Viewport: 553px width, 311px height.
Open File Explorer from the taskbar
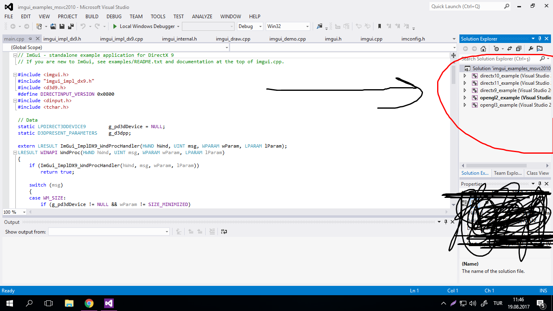[69, 303]
